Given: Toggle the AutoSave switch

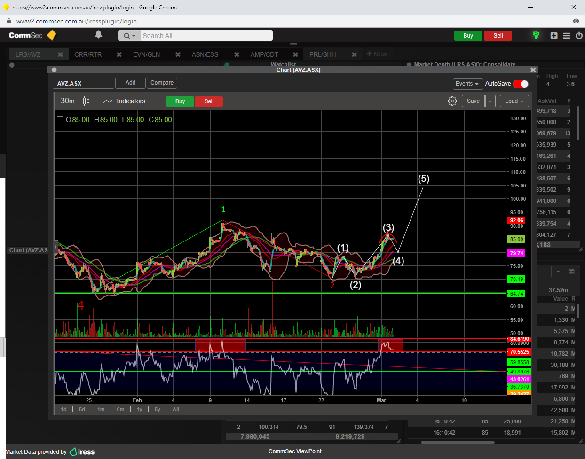Looking at the screenshot, I should (x=520, y=84).
